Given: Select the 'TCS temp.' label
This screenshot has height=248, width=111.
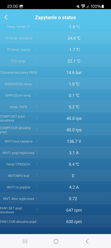Looking at the screenshot, I should [x=18, y=61].
